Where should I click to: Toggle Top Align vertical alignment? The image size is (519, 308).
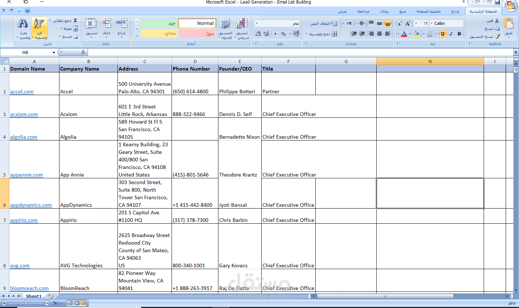coord(371,23)
